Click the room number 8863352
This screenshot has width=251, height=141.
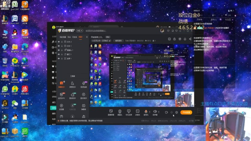140,41
